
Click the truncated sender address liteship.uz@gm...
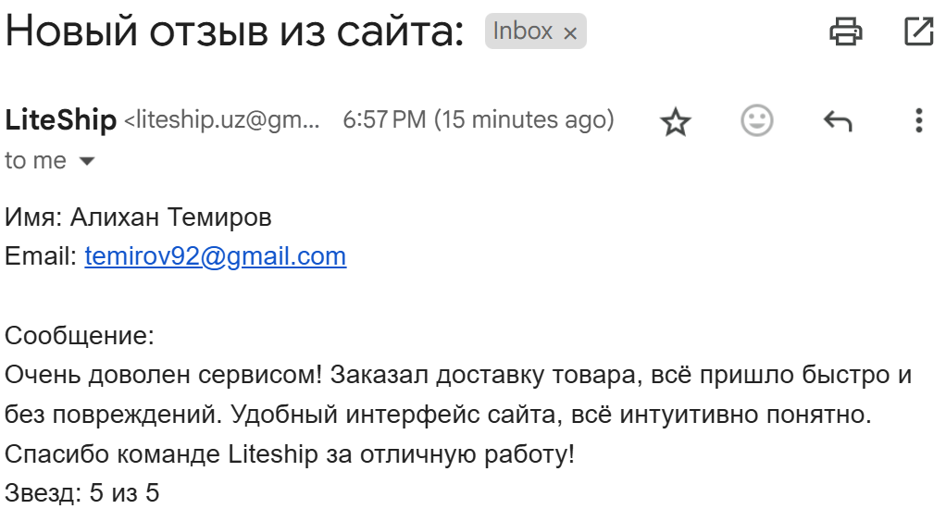222,120
